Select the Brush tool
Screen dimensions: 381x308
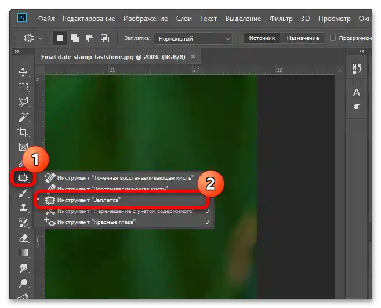pyautogui.click(x=23, y=193)
